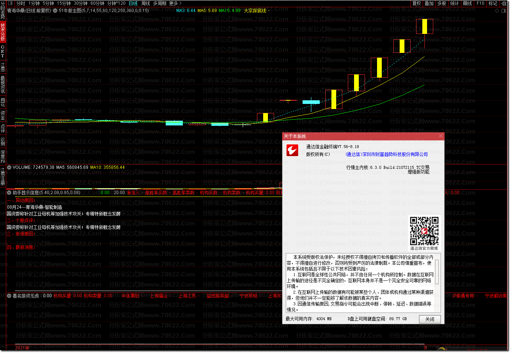The width and height of the screenshot is (511, 353).
Task: Toggle the panel layout icon before 分时
Action: click(10, 3)
